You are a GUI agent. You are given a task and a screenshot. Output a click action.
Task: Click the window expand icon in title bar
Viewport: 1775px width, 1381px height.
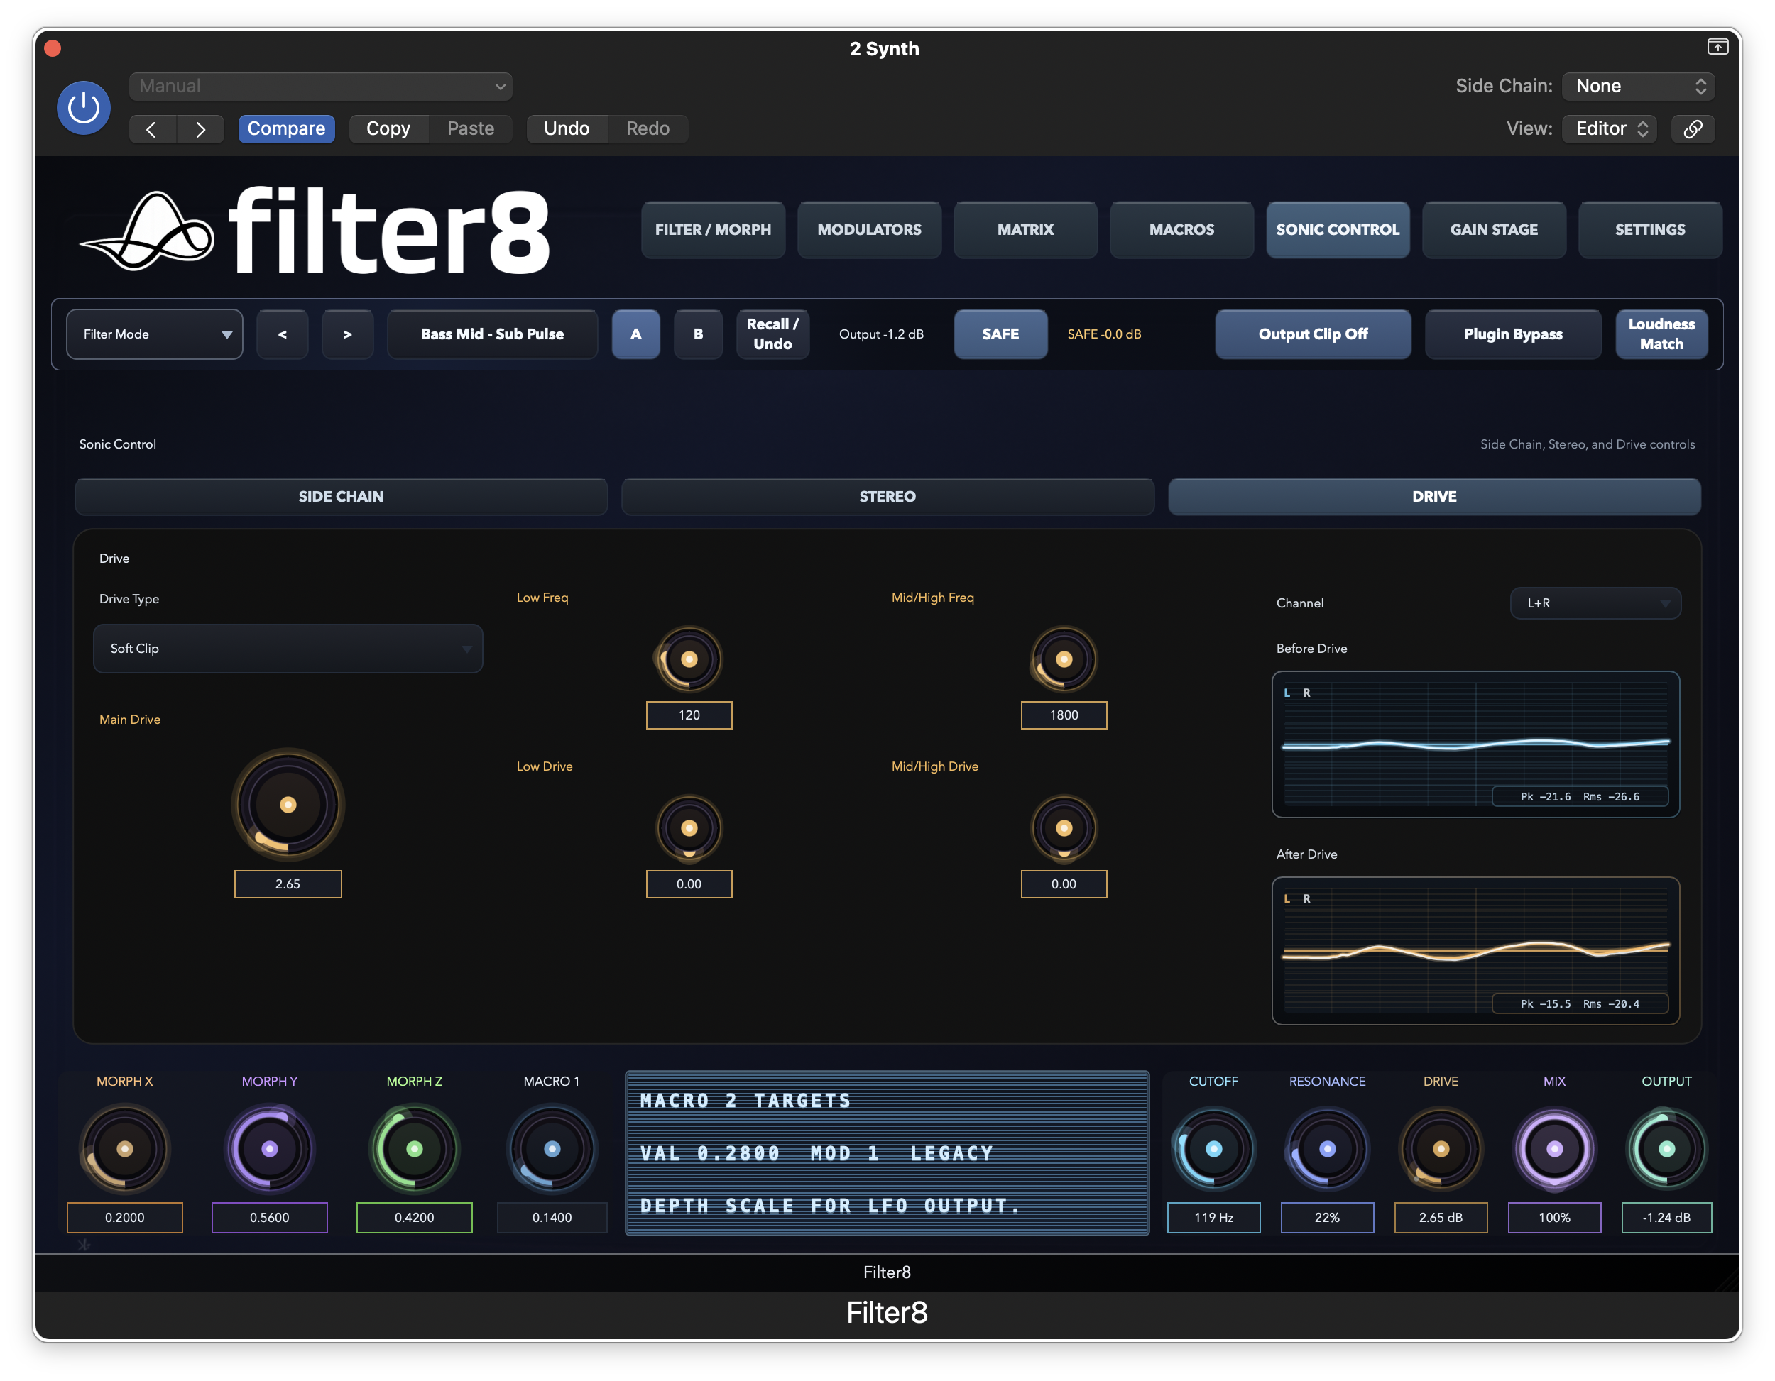pos(1717,47)
